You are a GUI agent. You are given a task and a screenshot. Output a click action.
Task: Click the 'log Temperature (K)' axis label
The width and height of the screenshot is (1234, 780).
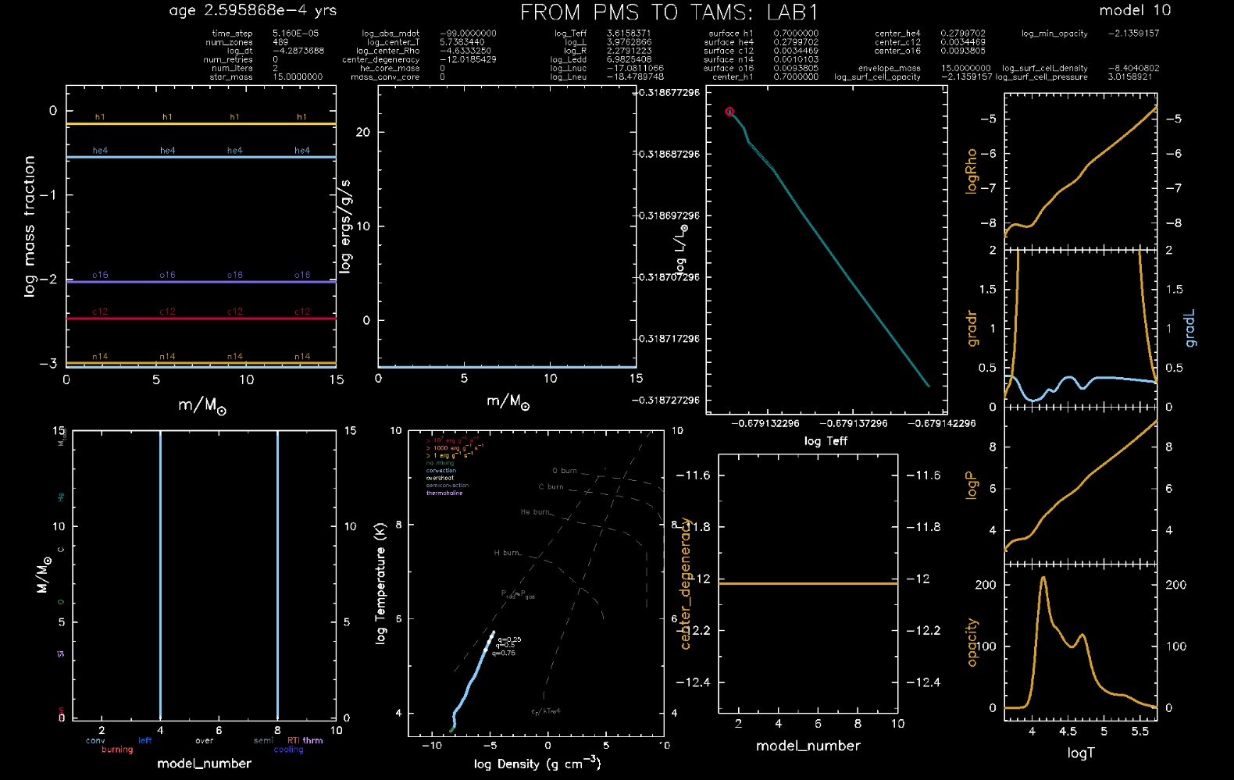380,583
